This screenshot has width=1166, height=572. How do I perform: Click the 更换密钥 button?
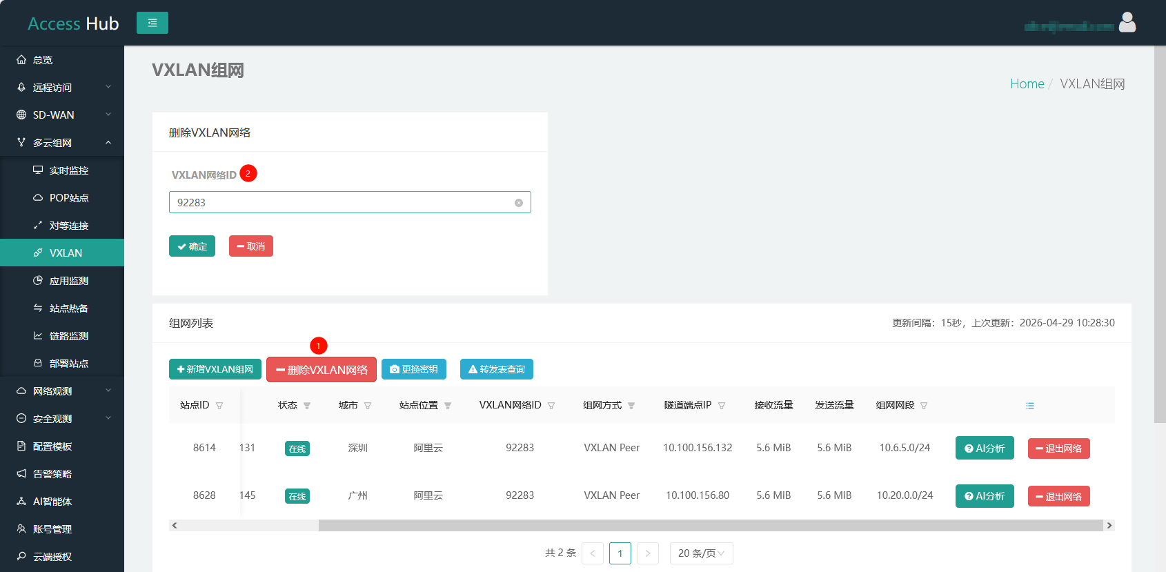[x=414, y=369]
